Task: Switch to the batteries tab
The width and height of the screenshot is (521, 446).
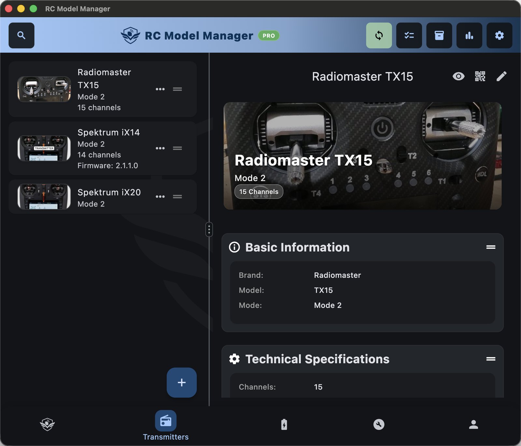Action: click(284, 425)
